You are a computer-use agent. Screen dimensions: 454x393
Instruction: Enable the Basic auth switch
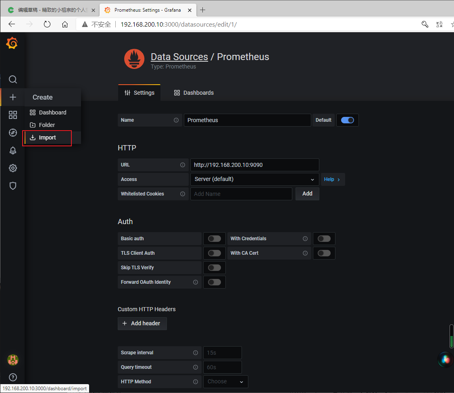[x=215, y=239]
